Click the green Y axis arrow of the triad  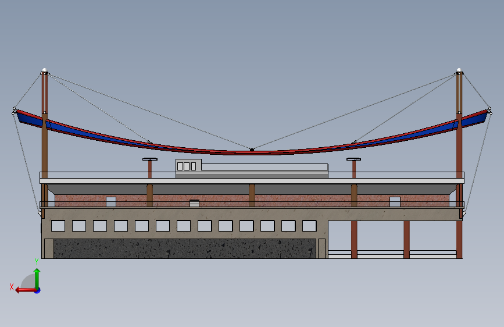37,278
